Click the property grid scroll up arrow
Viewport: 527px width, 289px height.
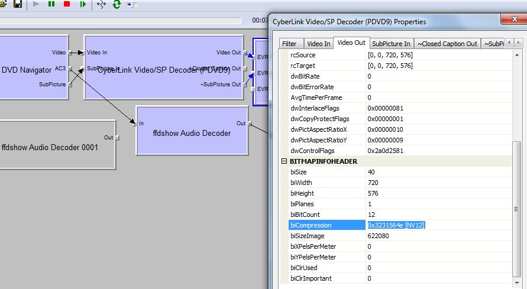(x=517, y=55)
